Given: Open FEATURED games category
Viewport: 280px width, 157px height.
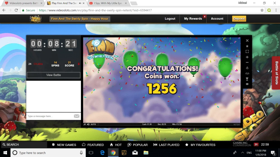Looking at the screenshot, I should click(x=93, y=145).
